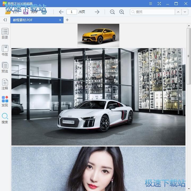Toggle full screen mode icon
This screenshot has width=191, height=191.
[159, 4]
